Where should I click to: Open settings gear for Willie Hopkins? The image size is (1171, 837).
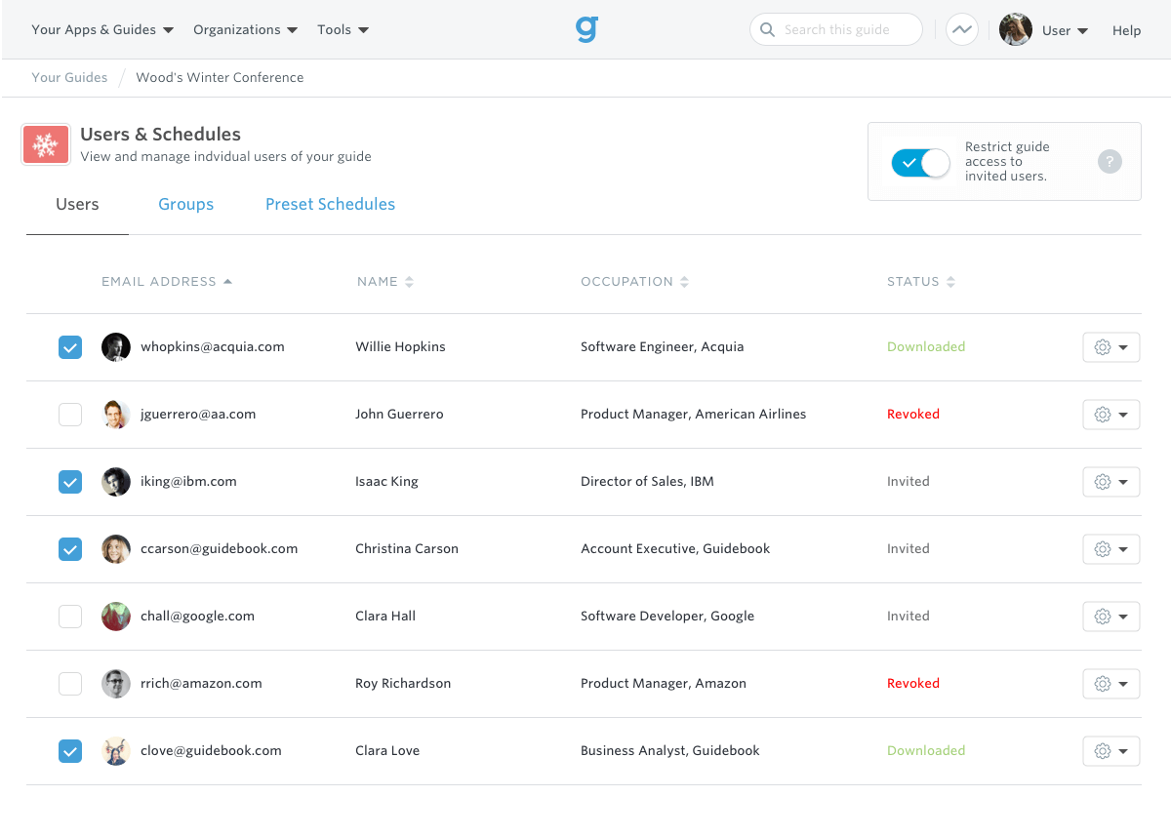click(1102, 346)
